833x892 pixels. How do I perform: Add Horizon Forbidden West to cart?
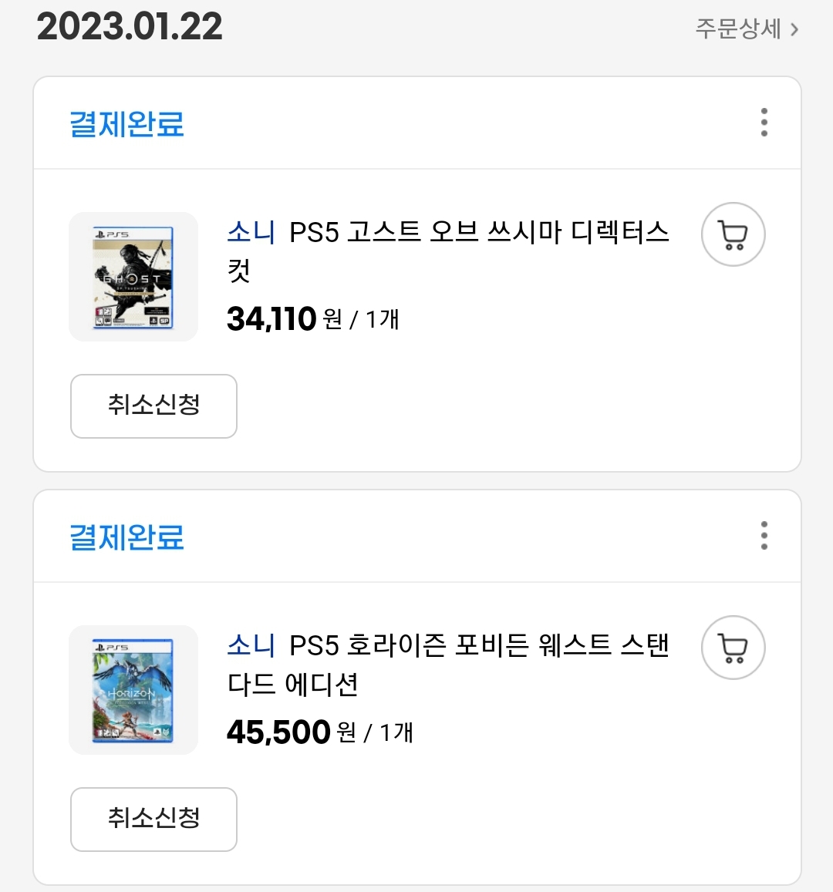tap(733, 648)
